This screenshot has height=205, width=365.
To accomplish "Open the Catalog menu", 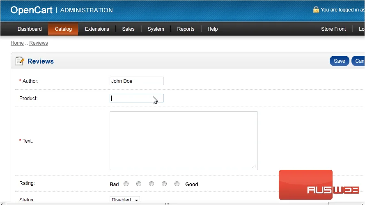I will pos(63,29).
